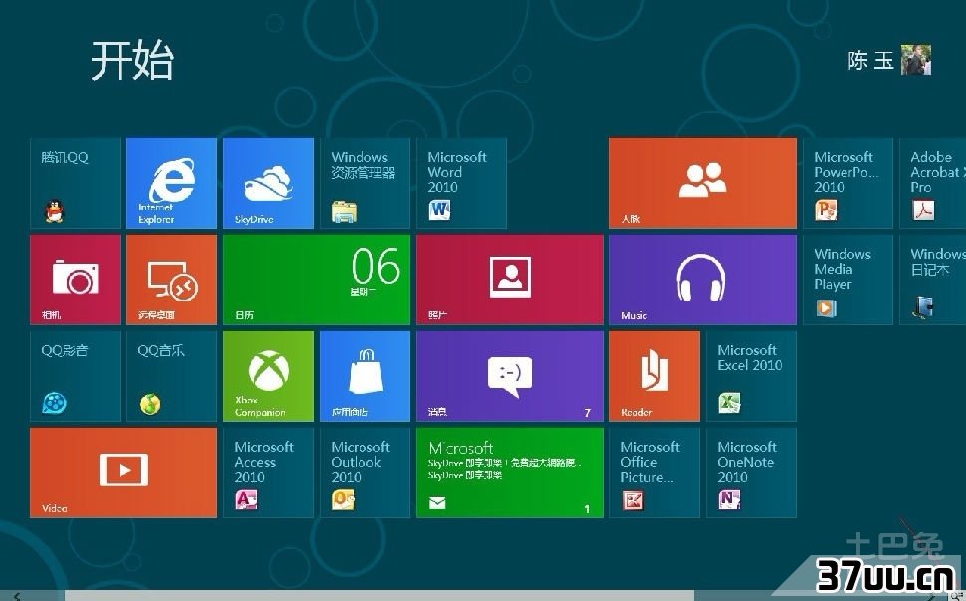Launch Microsoft Word 2010 tile
This screenshot has height=601, width=966.
coord(461,183)
